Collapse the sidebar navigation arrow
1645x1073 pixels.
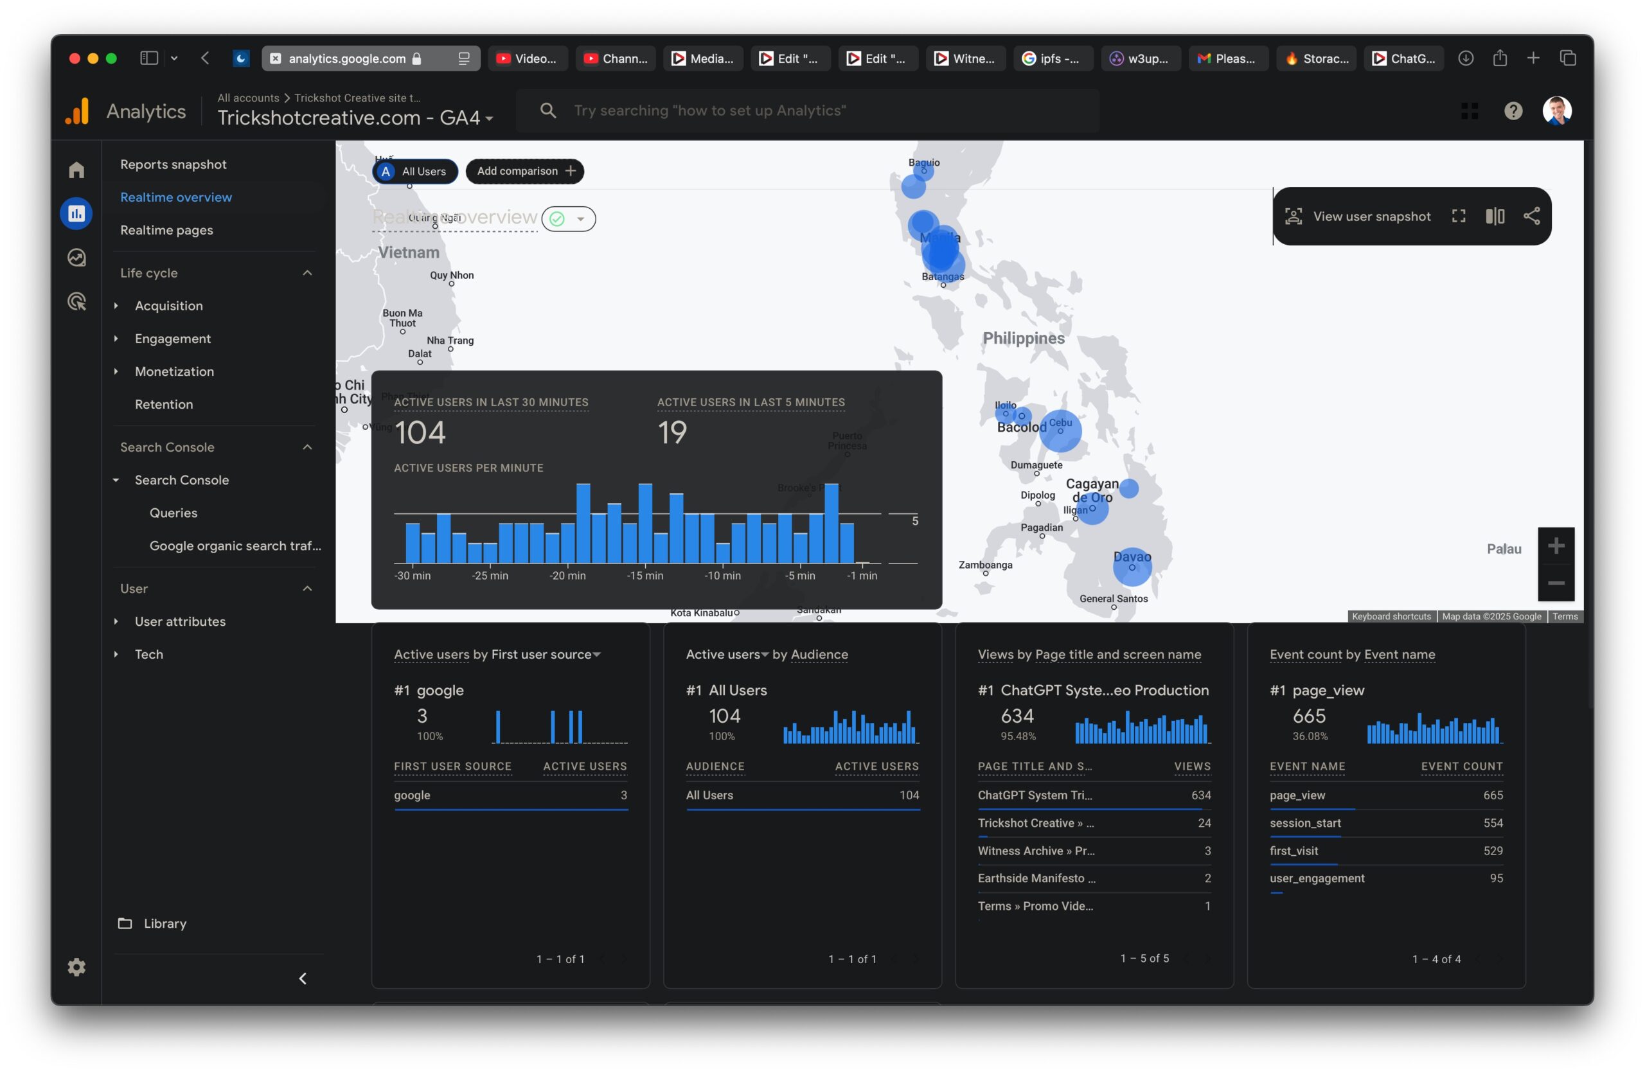(303, 979)
